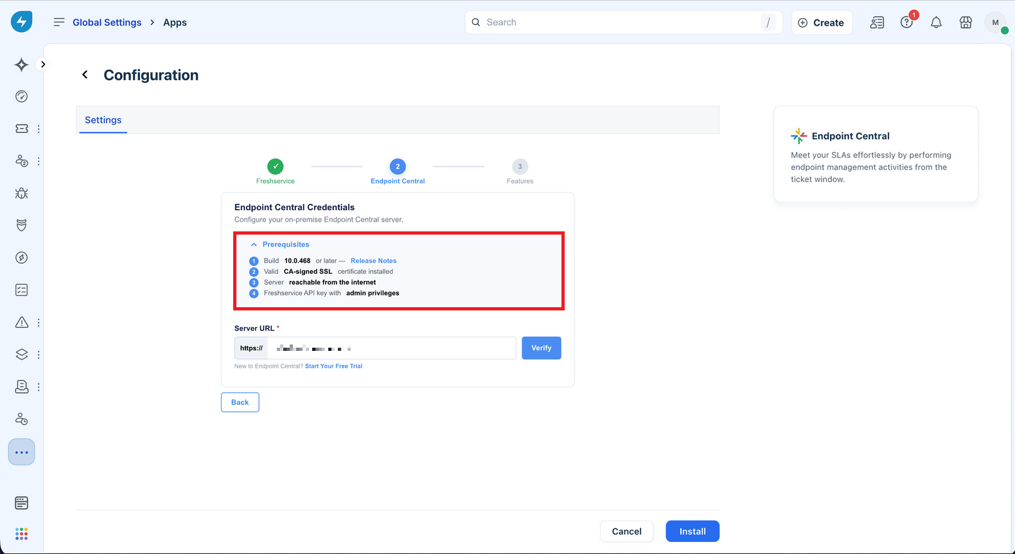Click the Endpoint Central colorful logo

click(799, 136)
